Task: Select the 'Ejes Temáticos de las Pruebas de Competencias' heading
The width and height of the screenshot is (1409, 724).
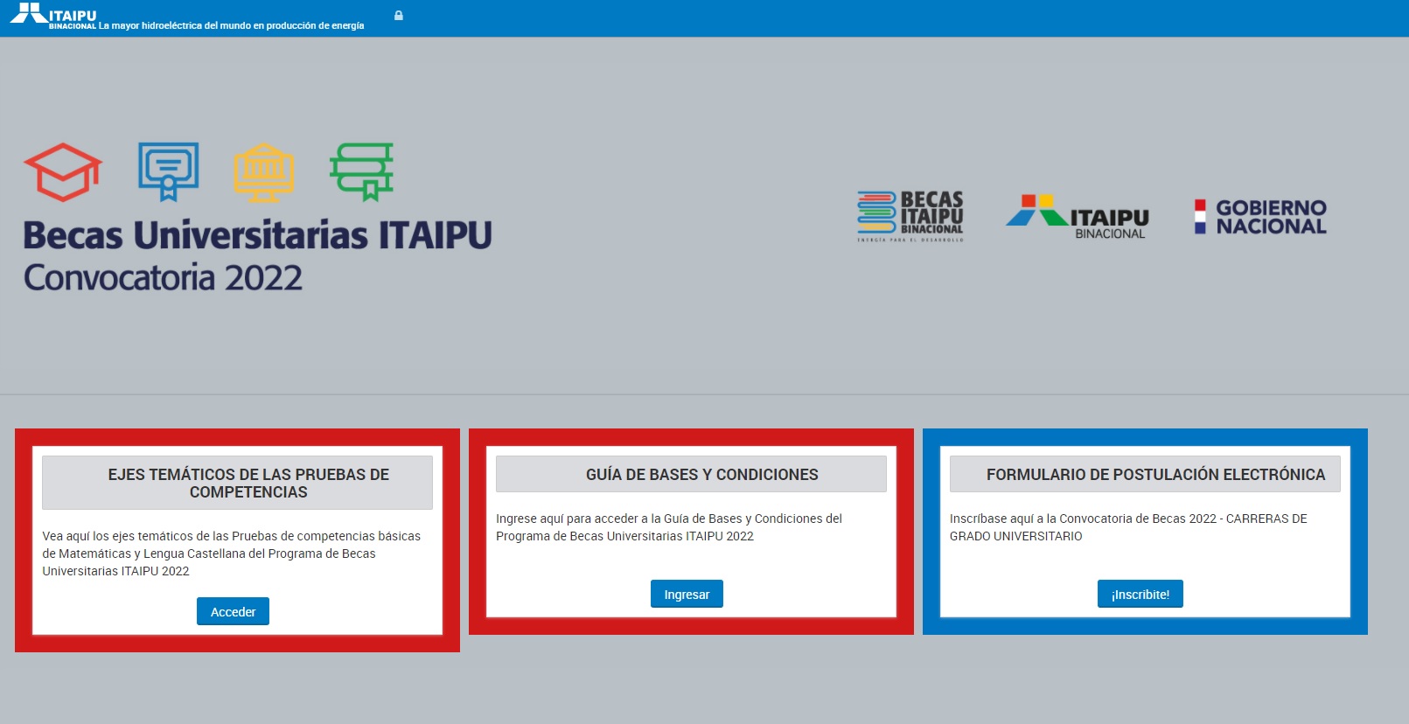Action: (237, 483)
